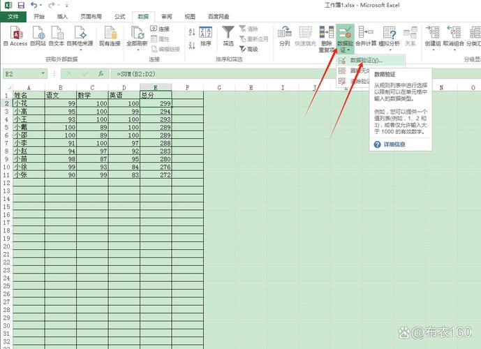
Task: Click the 姓名 header cell
Action: [29, 96]
